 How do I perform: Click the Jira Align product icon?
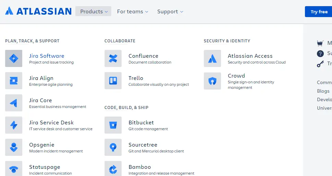pos(14,81)
